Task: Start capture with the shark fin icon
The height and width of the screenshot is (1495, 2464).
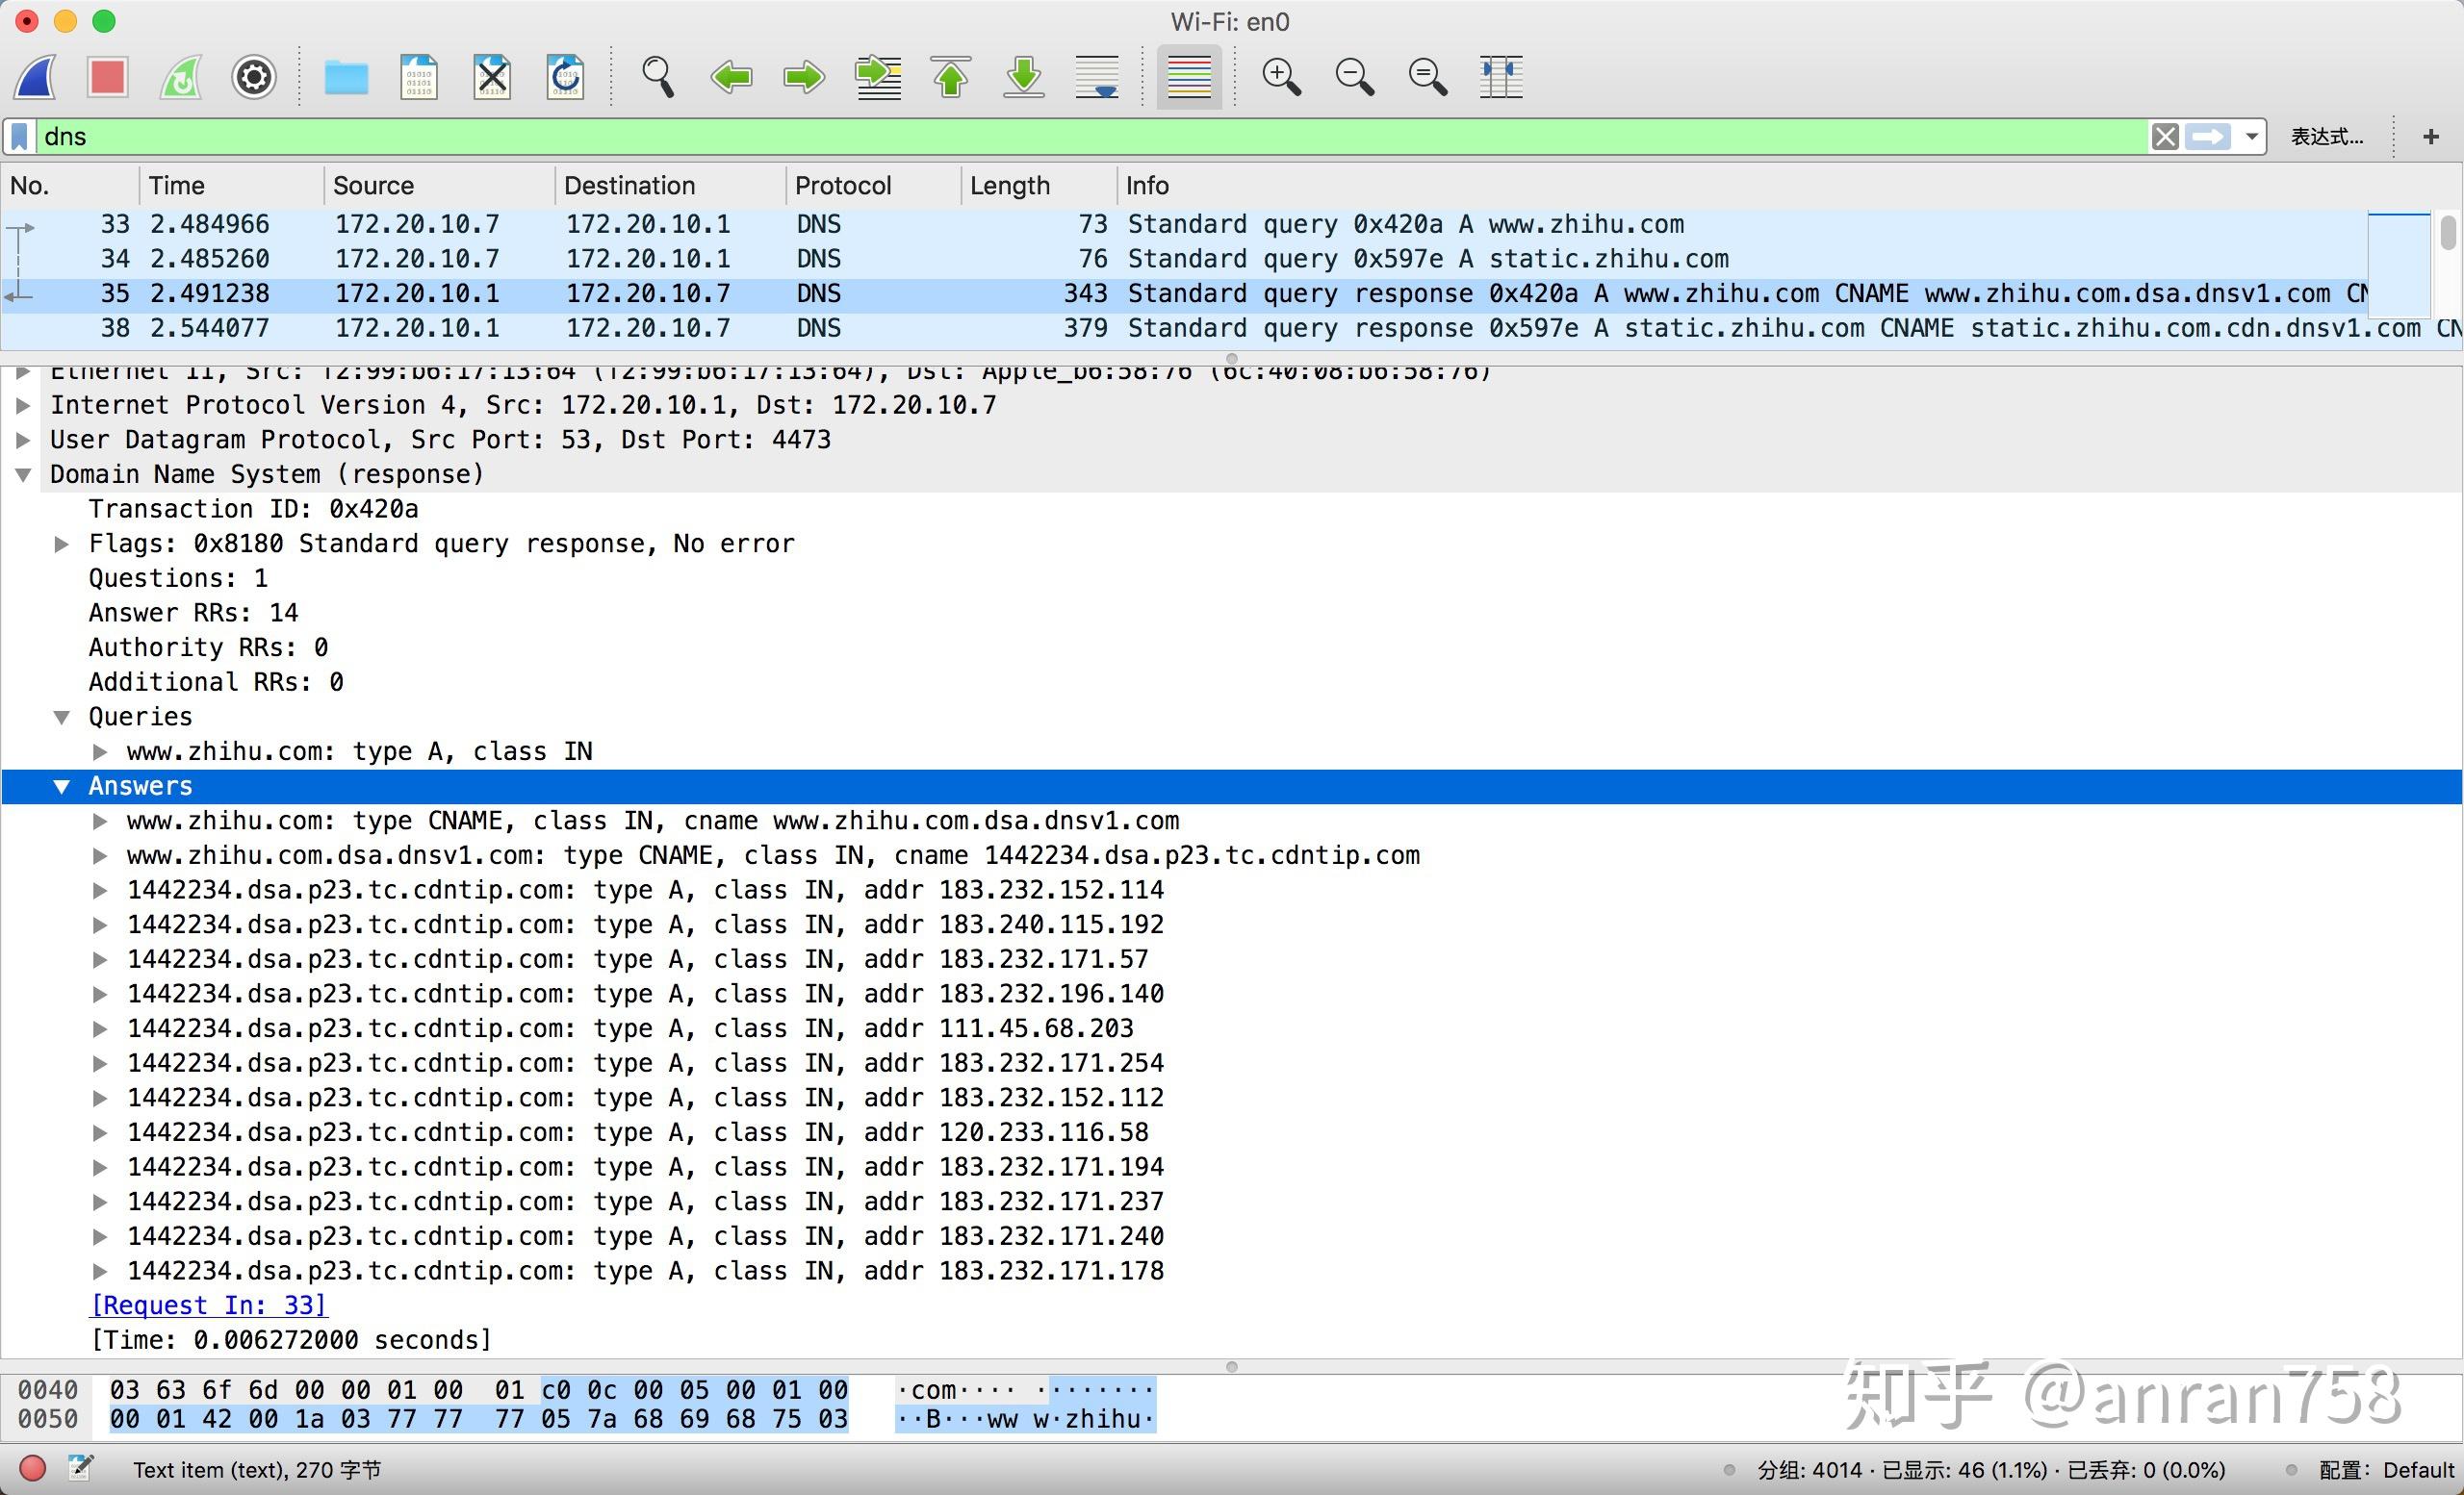Action: point(36,77)
